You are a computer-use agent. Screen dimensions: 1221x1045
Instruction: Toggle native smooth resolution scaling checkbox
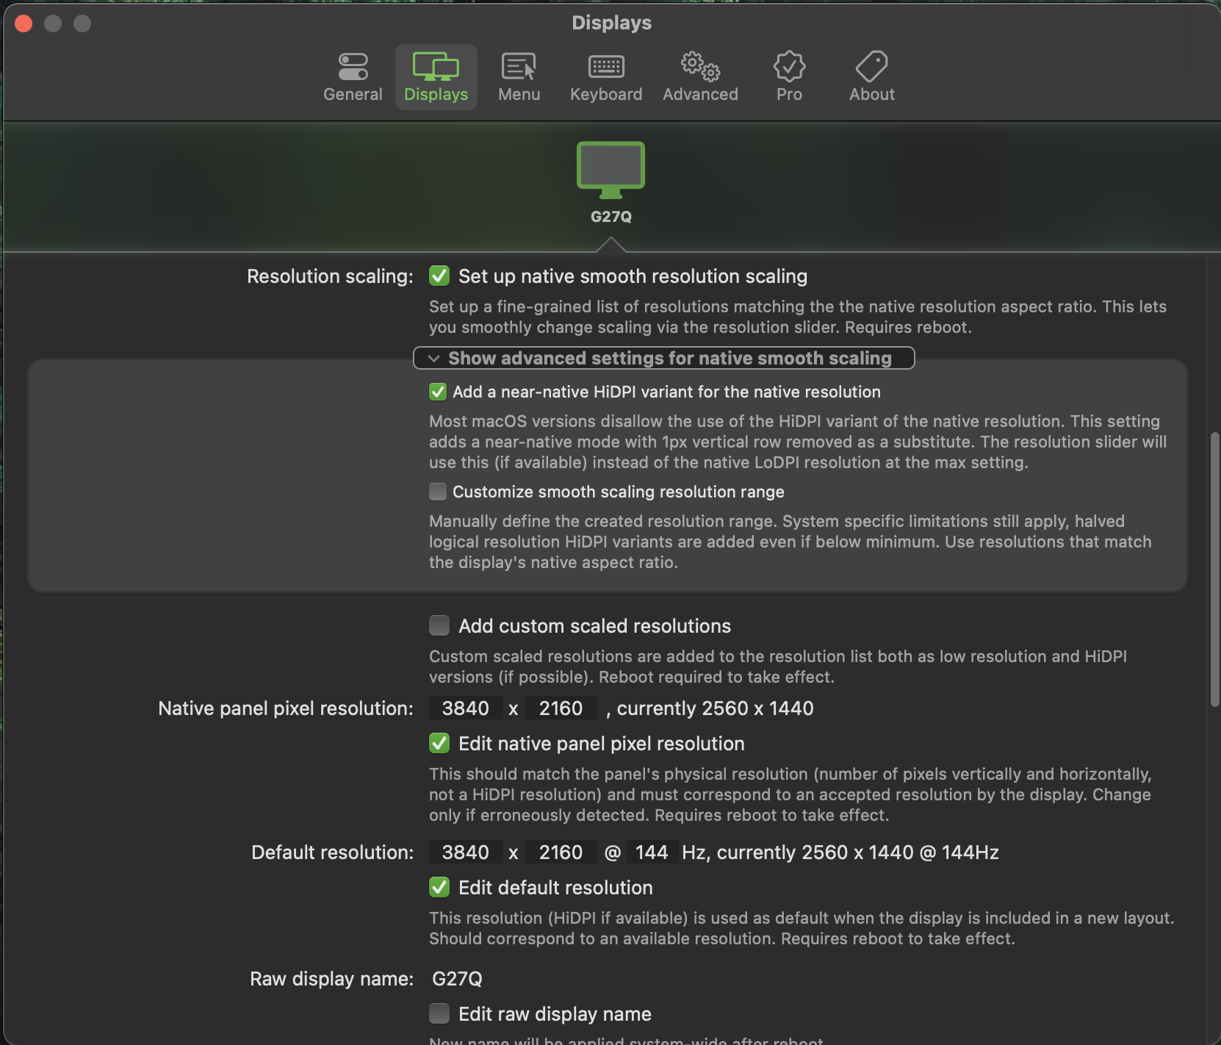click(439, 276)
